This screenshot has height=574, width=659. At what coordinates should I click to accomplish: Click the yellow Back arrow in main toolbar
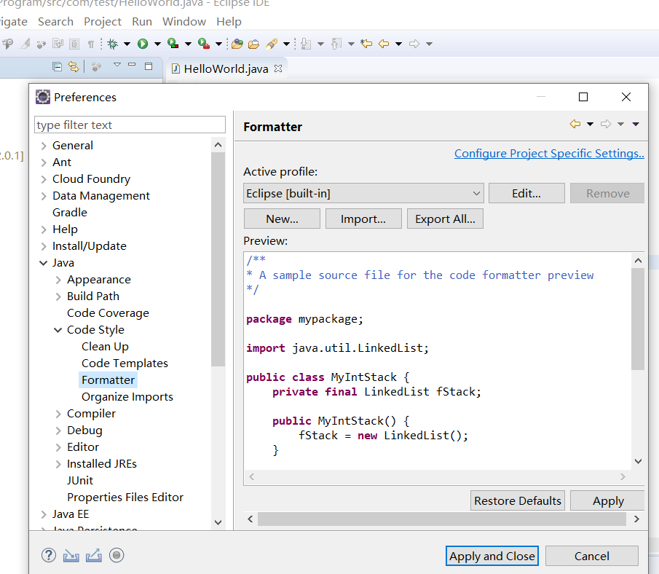point(383,43)
